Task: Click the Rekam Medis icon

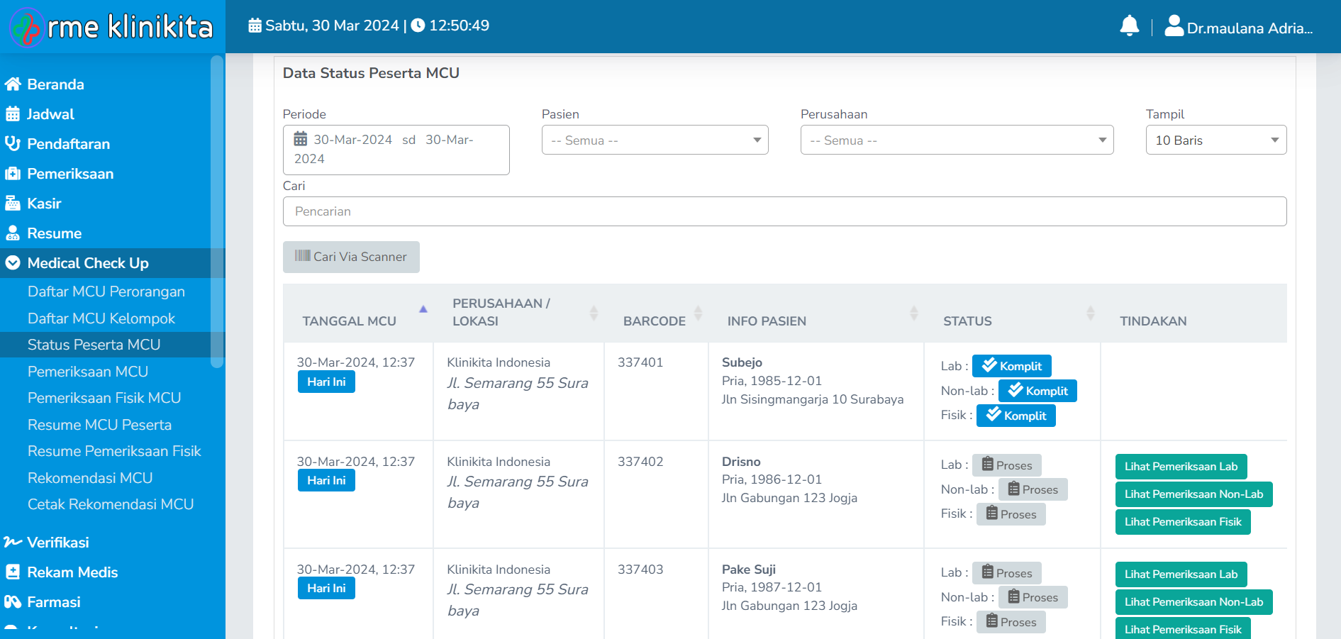Action: click(13, 572)
